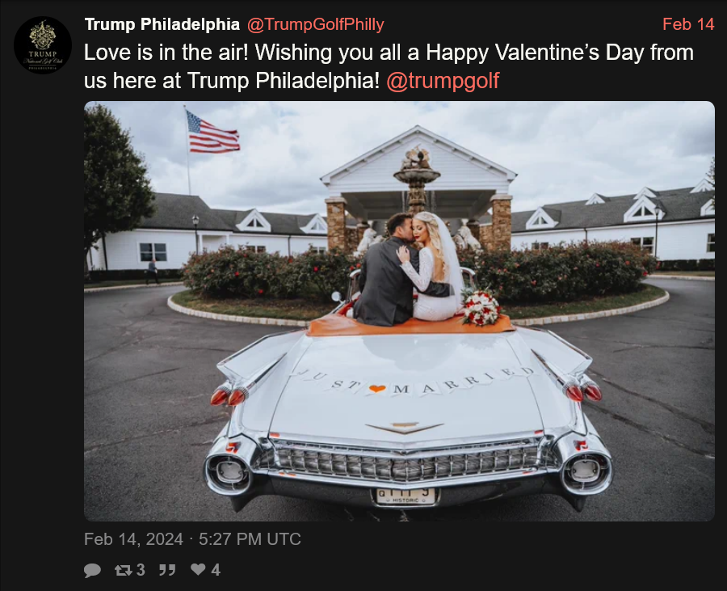Image resolution: width=727 pixels, height=591 pixels.
Task: Click the heart like icon
Action: pyautogui.click(x=198, y=569)
